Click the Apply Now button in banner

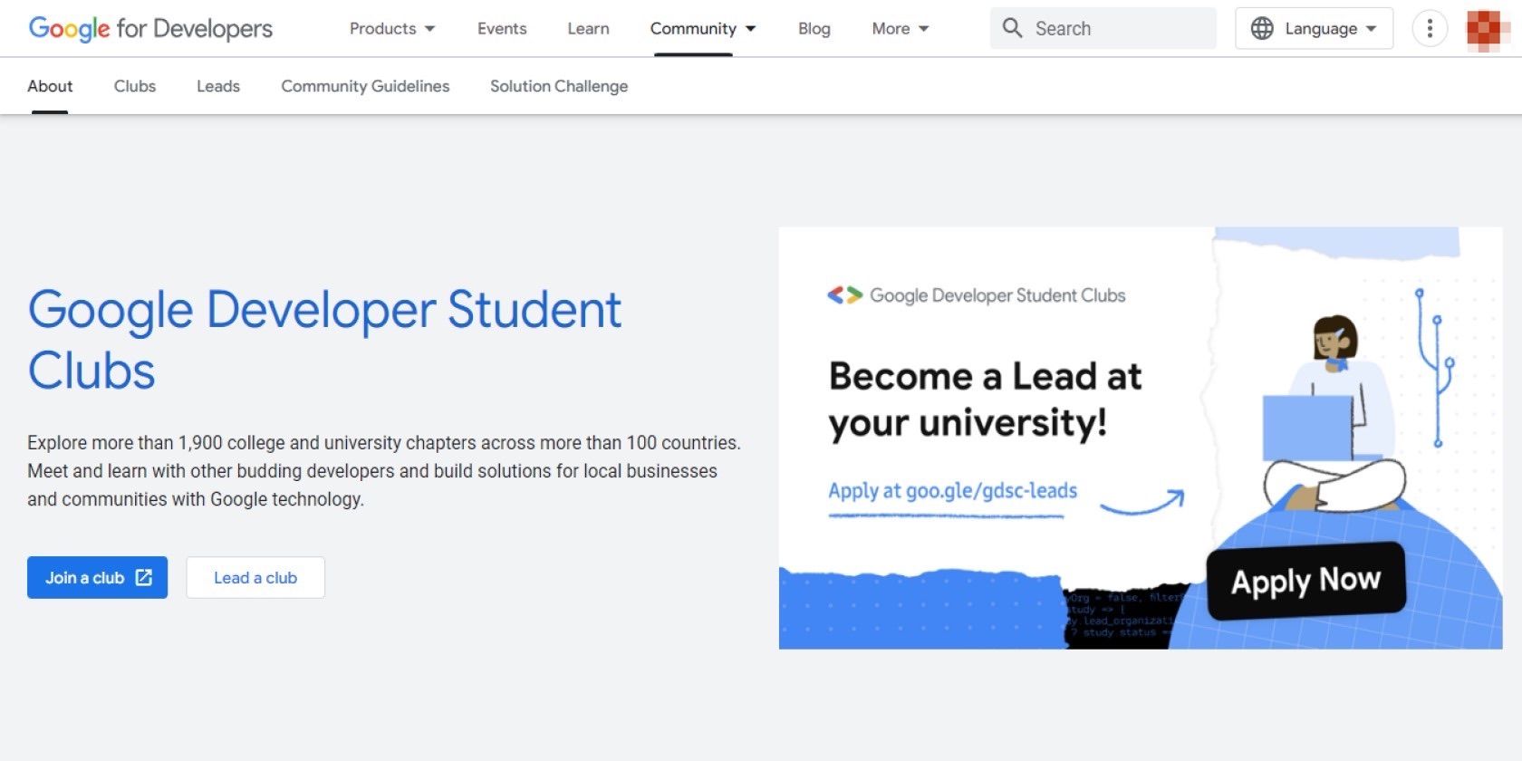(1305, 580)
